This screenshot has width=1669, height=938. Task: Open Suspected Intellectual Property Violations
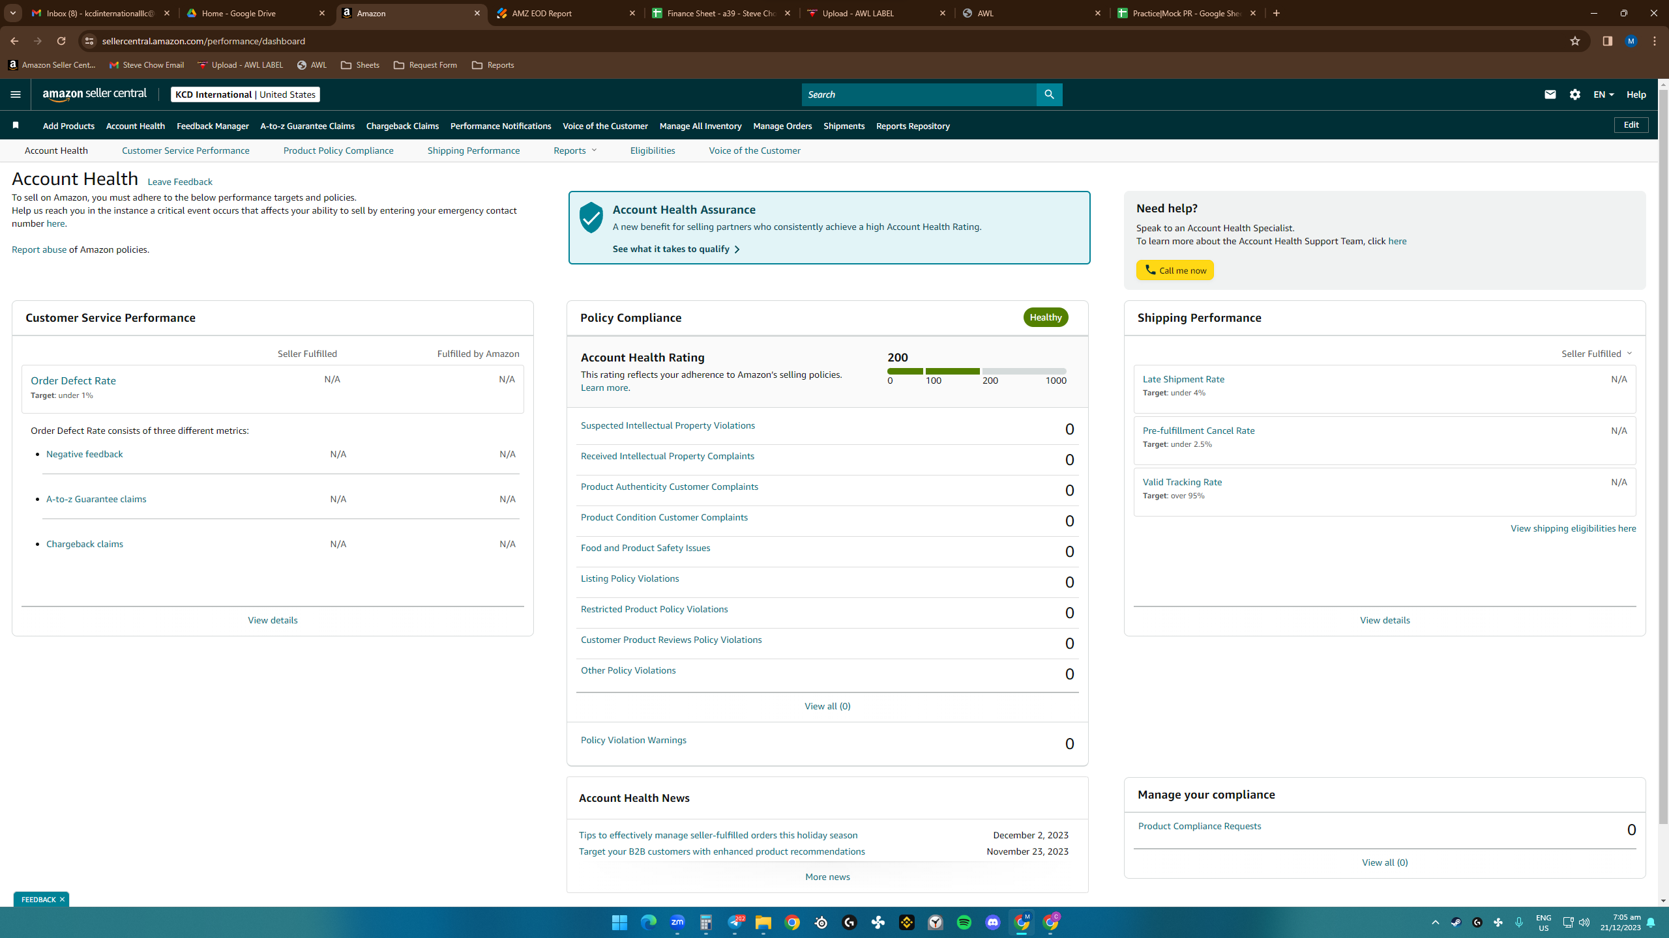(x=668, y=425)
